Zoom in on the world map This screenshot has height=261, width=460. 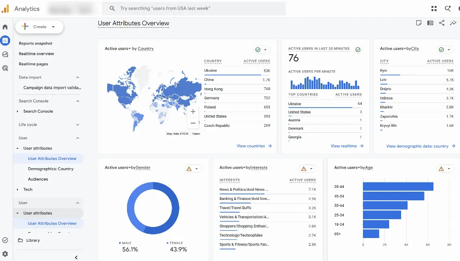click(x=193, y=112)
